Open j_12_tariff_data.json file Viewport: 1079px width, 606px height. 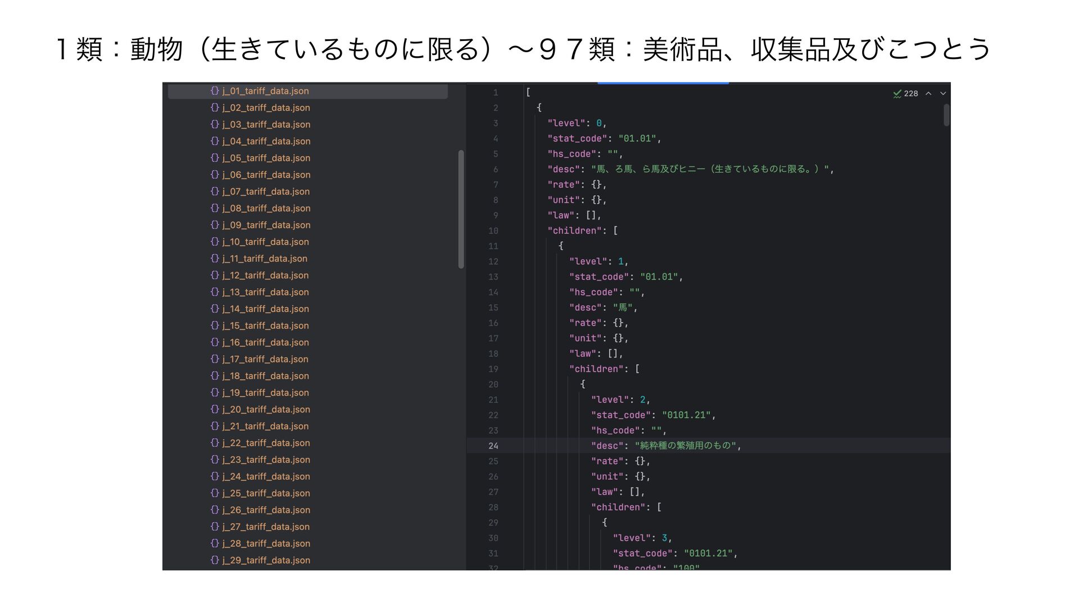(x=260, y=276)
